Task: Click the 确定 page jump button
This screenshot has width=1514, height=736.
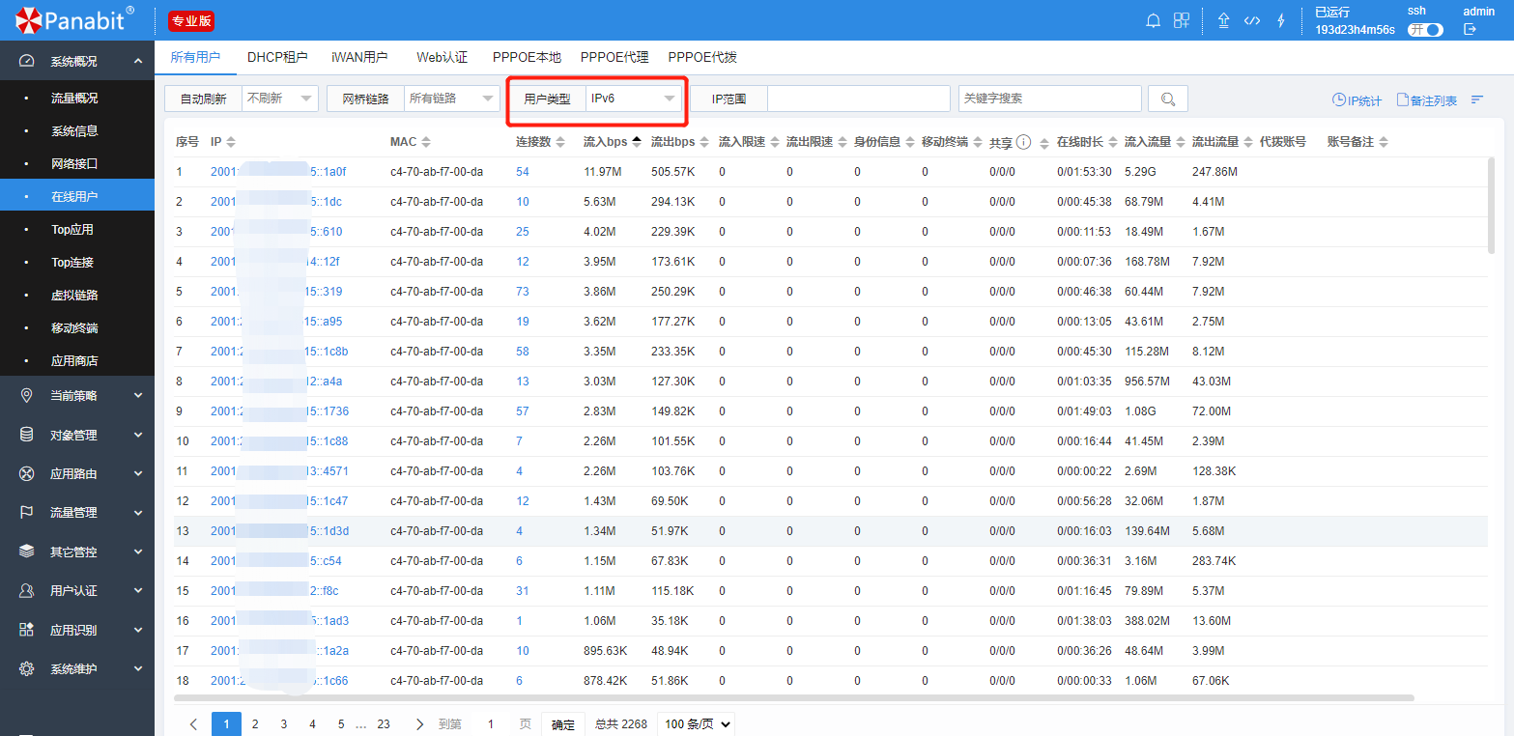Action: pyautogui.click(x=563, y=724)
